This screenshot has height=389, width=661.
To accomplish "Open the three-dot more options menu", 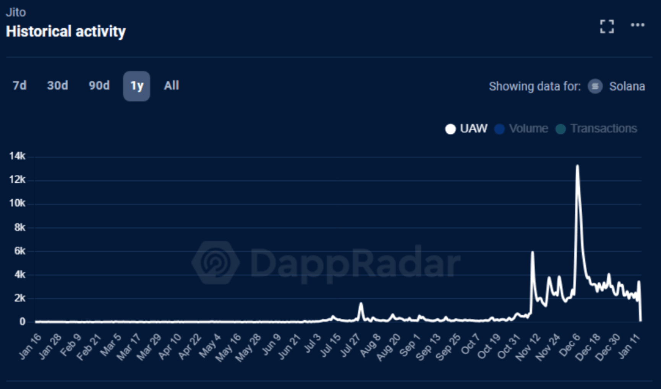I will [637, 25].
